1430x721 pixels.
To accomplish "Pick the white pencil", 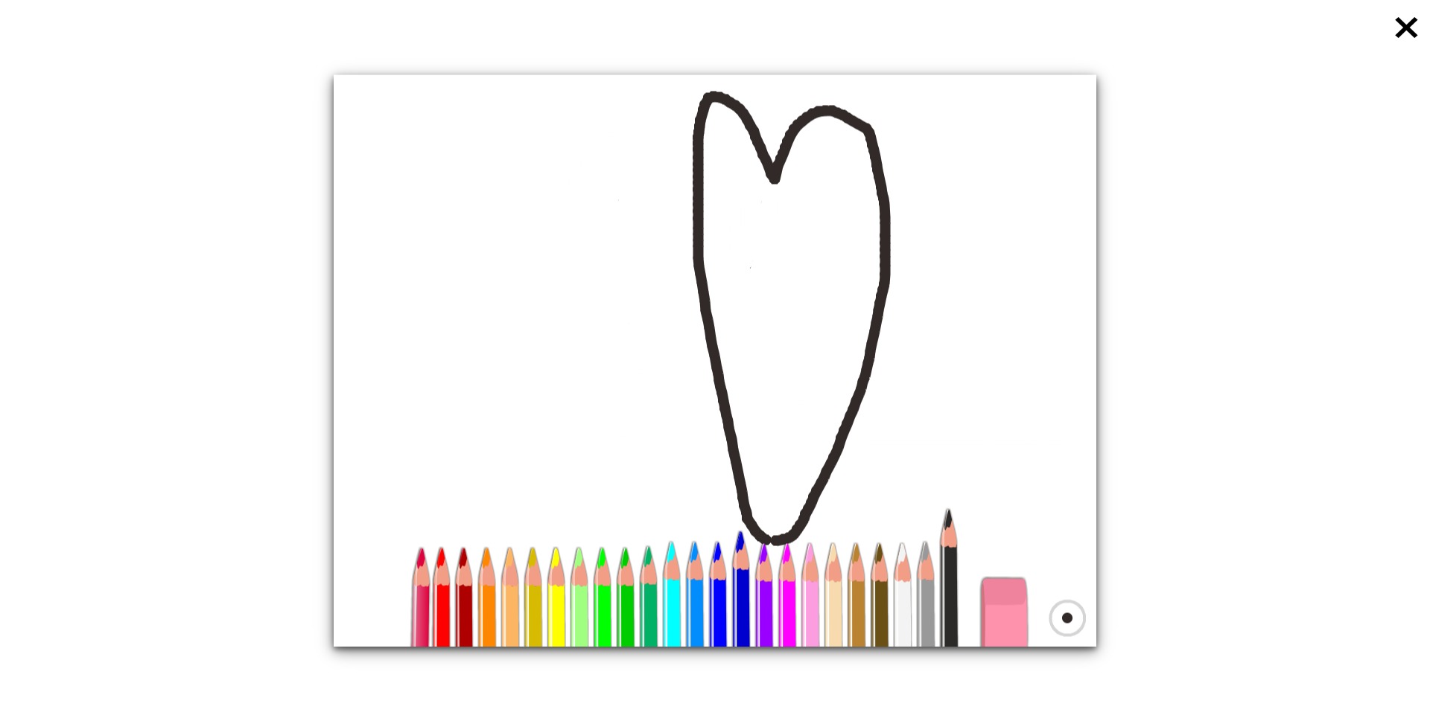I will click(903, 595).
